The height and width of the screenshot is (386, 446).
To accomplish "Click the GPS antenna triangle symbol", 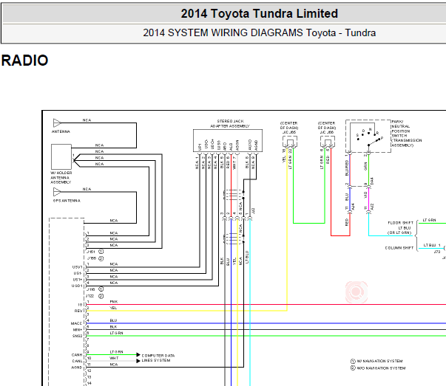I will click(57, 192).
